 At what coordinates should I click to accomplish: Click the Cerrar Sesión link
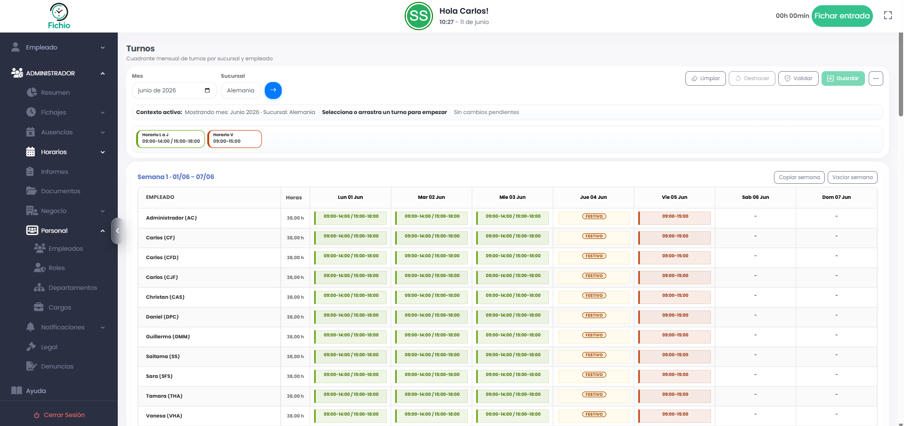tap(59, 415)
